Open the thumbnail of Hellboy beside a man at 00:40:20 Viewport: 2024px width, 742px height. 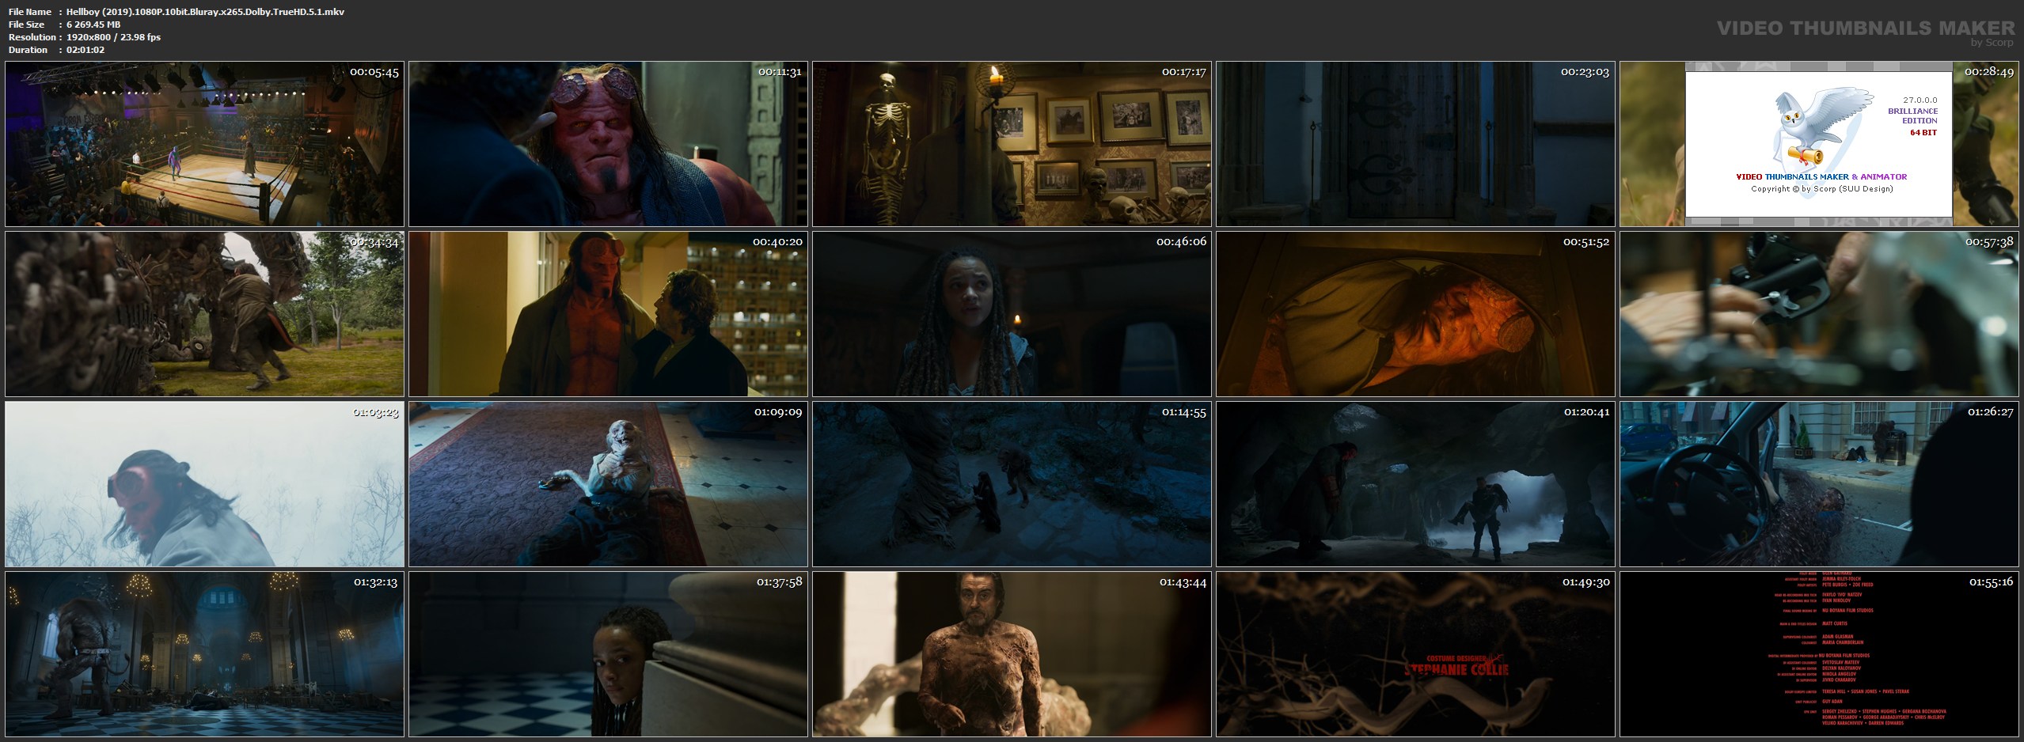click(608, 314)
